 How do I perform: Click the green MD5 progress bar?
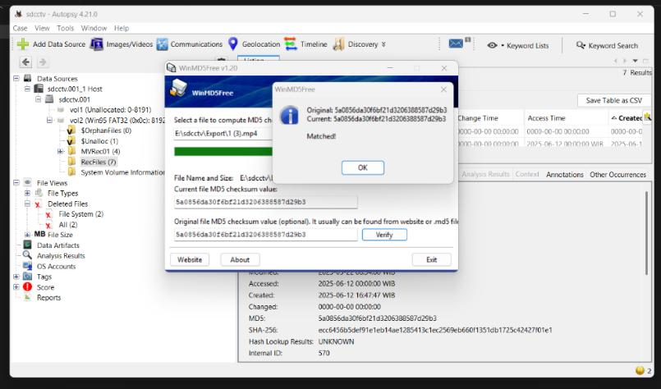click(222, 151)
